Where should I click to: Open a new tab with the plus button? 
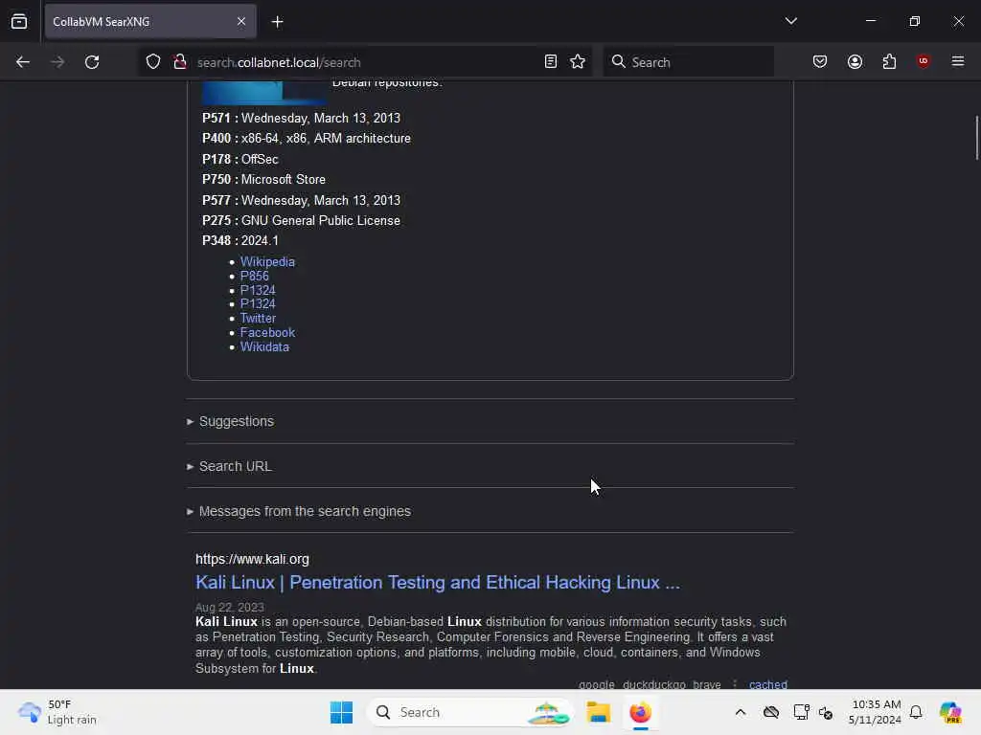click(x=277, y=22)
